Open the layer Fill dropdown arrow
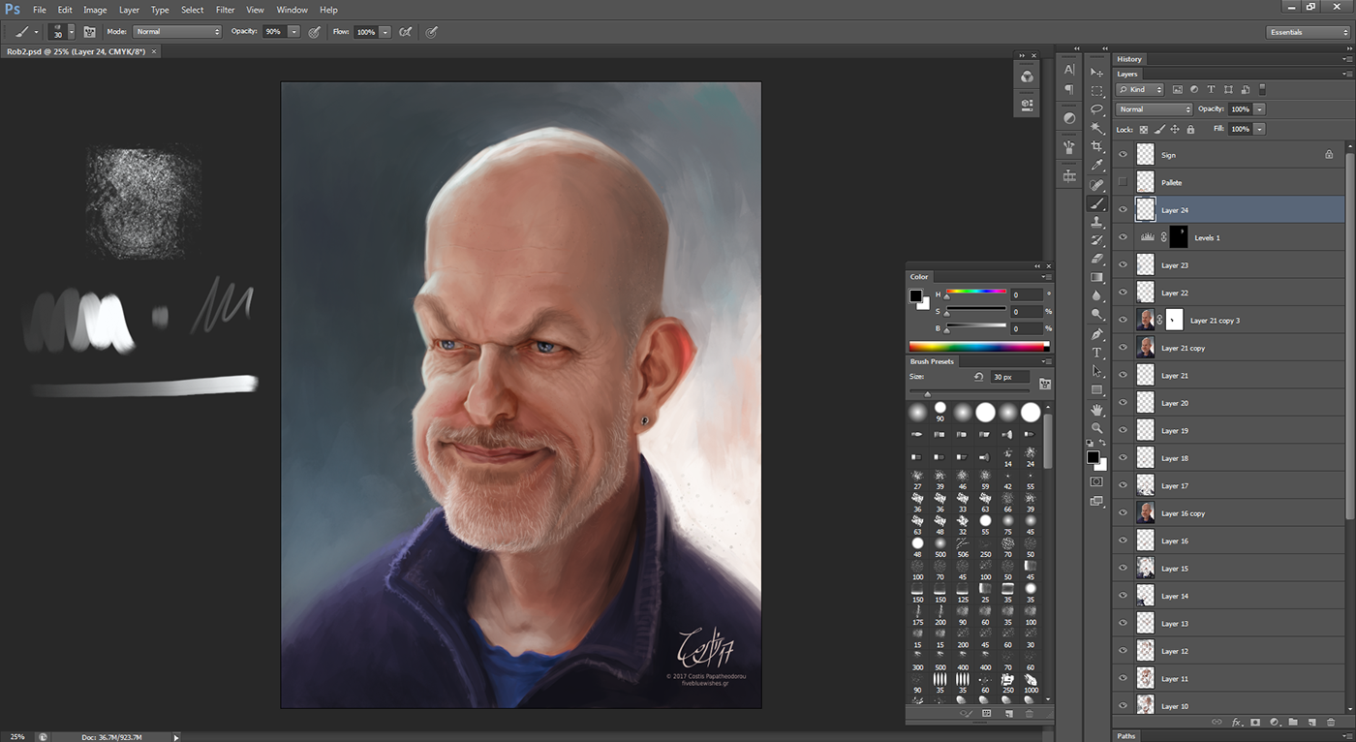 pyautogui.click(x=1260, y=129)
